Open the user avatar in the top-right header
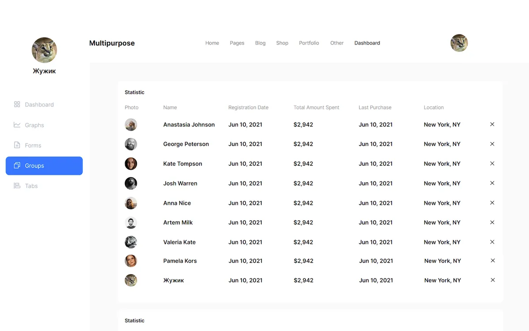The width and height of the screenshot is (529, 331). 459,43
